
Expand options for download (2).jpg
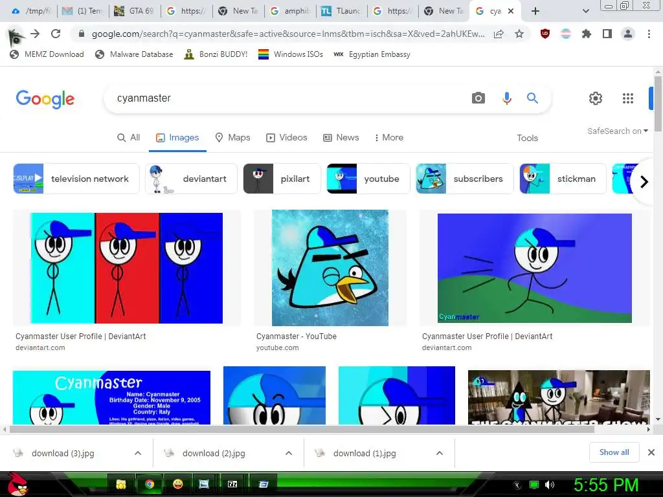click(289, 453)
